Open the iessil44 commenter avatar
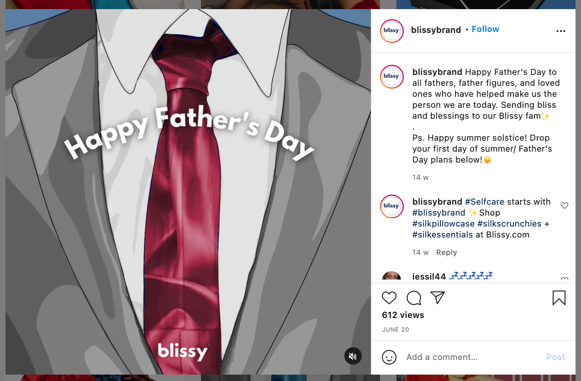This screenshot has width=581, height=381. (391, 276)
